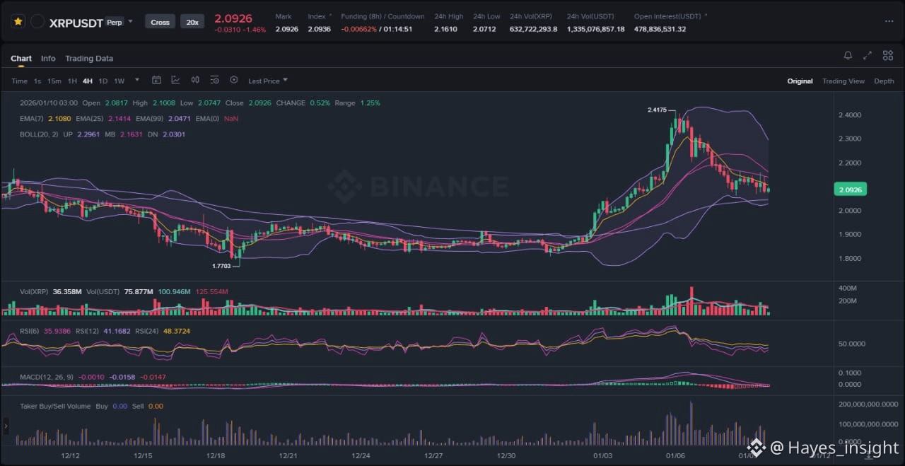This screenshot has height=466, width=905.
Task: Switch to the Depth chart
Action: coord(884,81)
